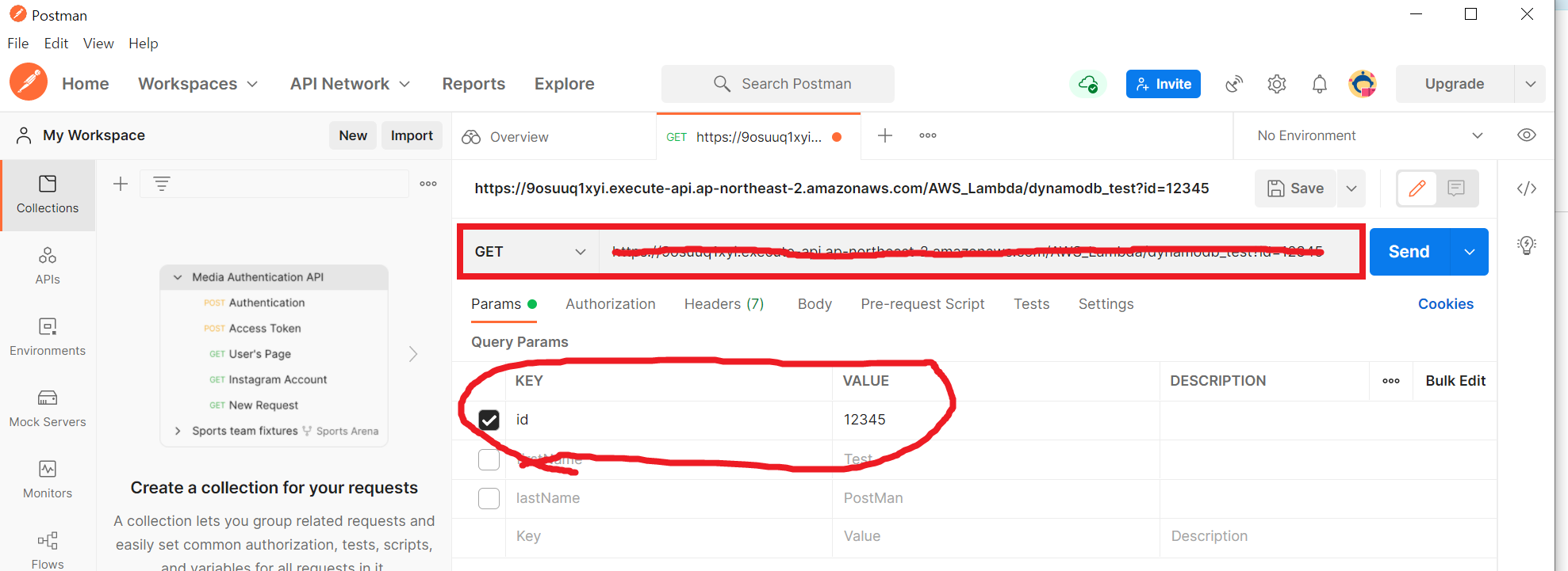
Task: Open the GET method dropdown
Action: point(530,252)
